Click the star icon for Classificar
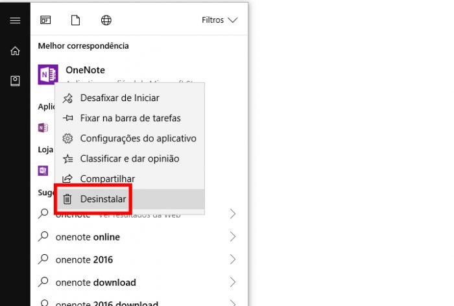Screen dimensions: 454x306 tap(67, 159)
